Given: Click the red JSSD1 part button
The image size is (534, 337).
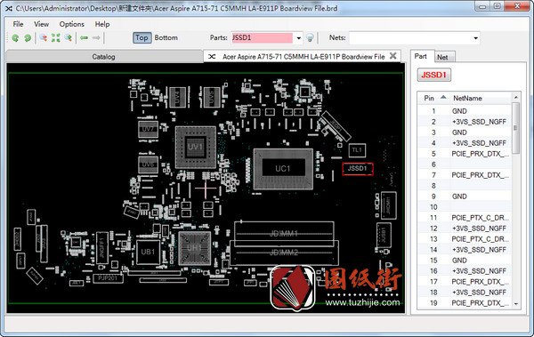Looking at the screenshot, I should (x=433, y=75).
